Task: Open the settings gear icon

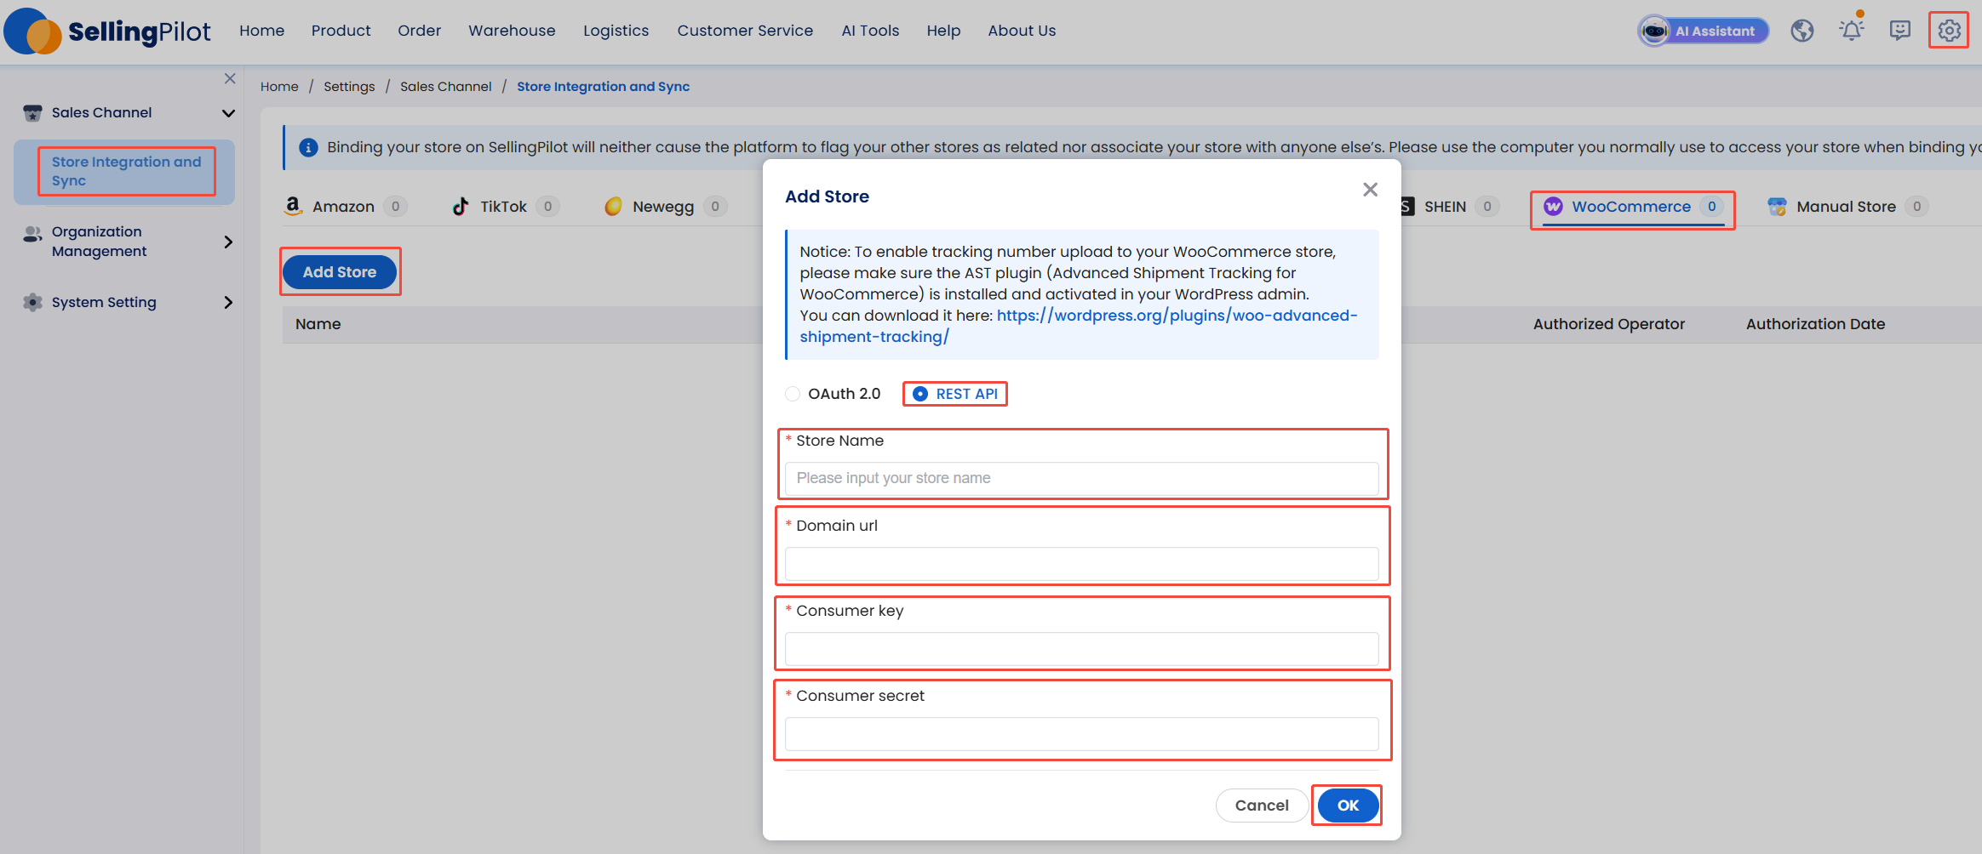Action: 1949,31
